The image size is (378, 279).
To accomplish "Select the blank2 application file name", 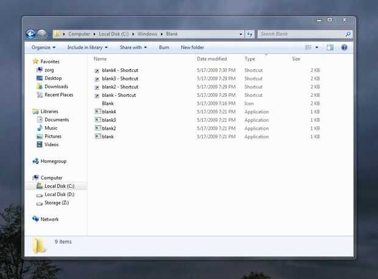I will click(x=109, y=129).
